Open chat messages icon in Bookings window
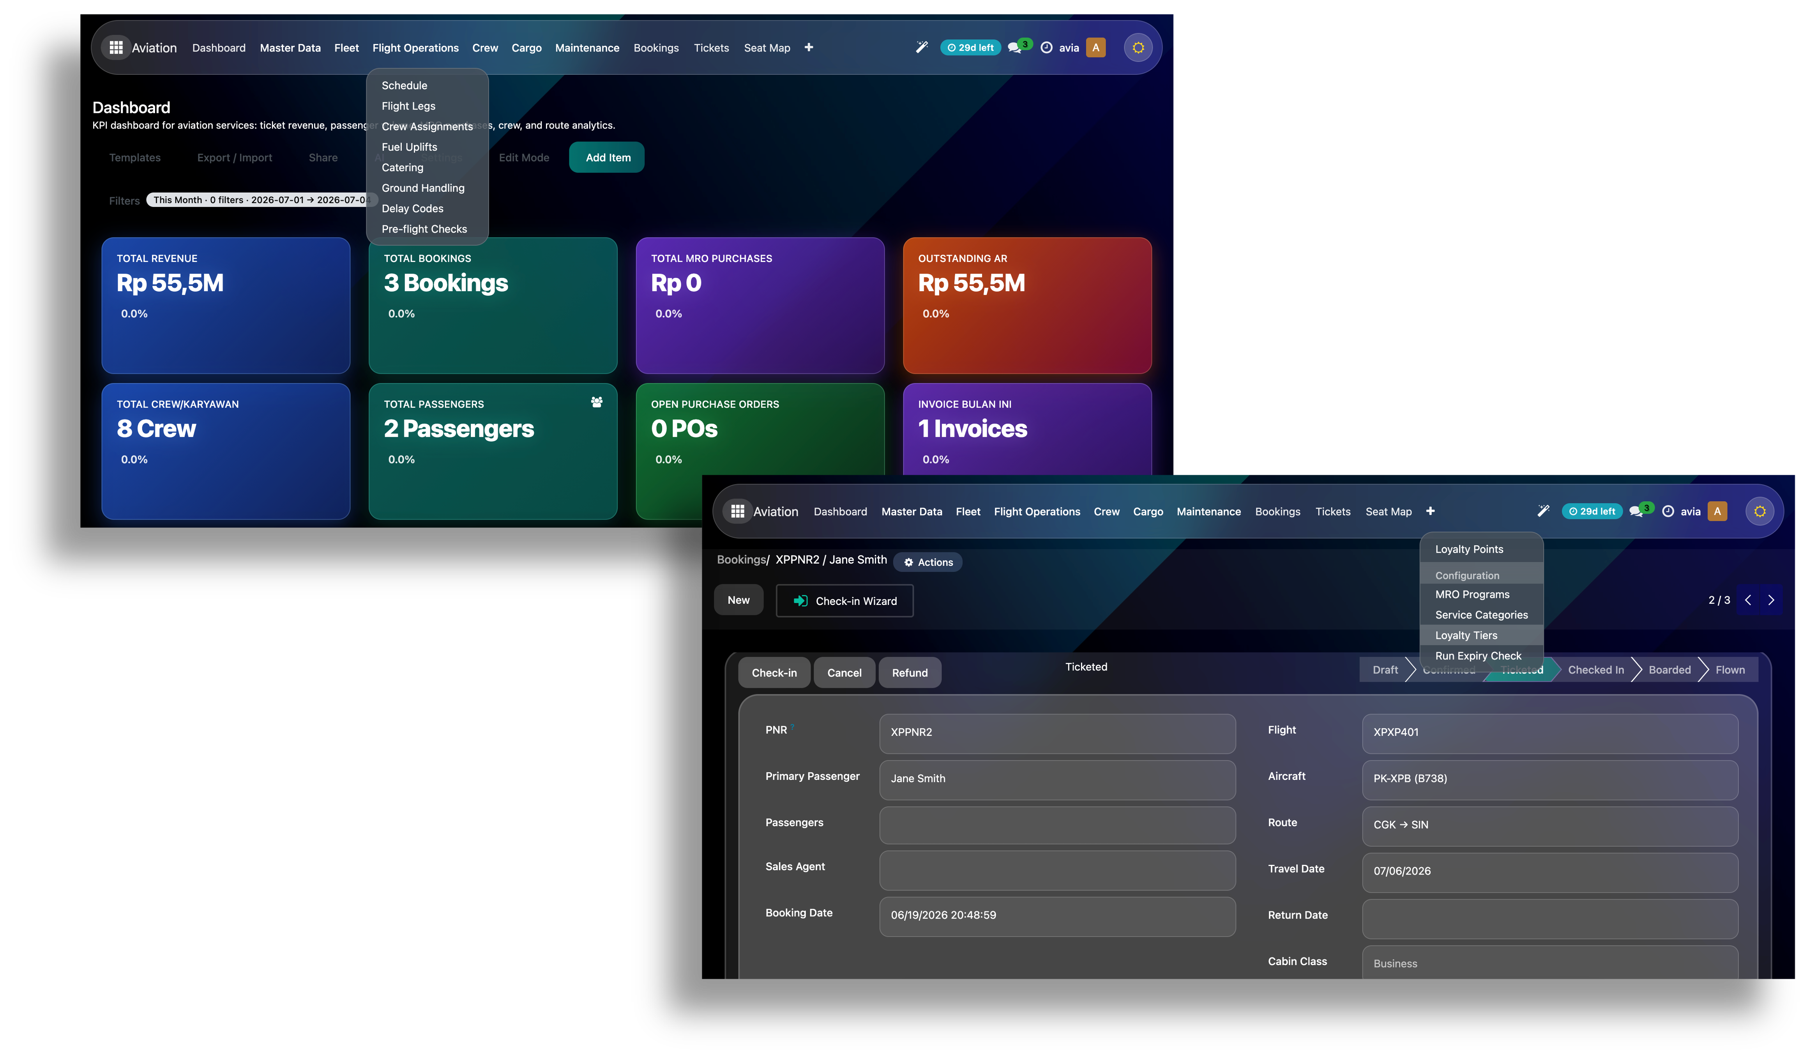The image size is (1809, 1059). [1637, 512]
